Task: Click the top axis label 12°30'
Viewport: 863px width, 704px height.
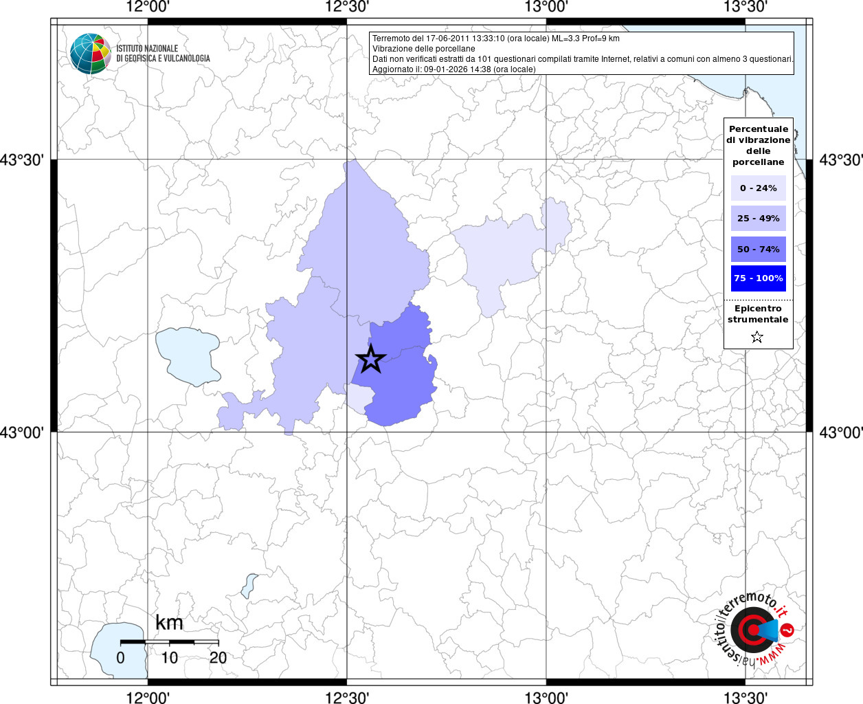Action: click(347, 7)
